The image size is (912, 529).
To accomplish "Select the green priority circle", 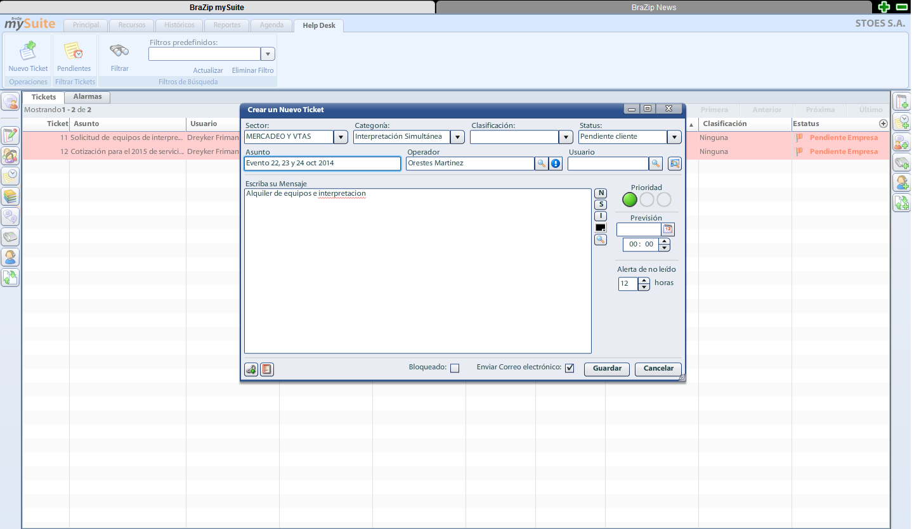I will [x=629, y=200].
